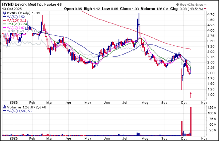Click the 125M volume axis label
The image size is (219, 141).
click(212, 107)
